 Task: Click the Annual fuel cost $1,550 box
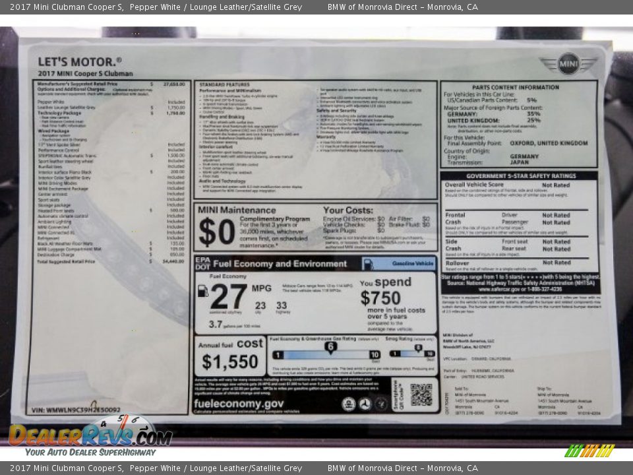pyautogui.click(x=230, y=356)
